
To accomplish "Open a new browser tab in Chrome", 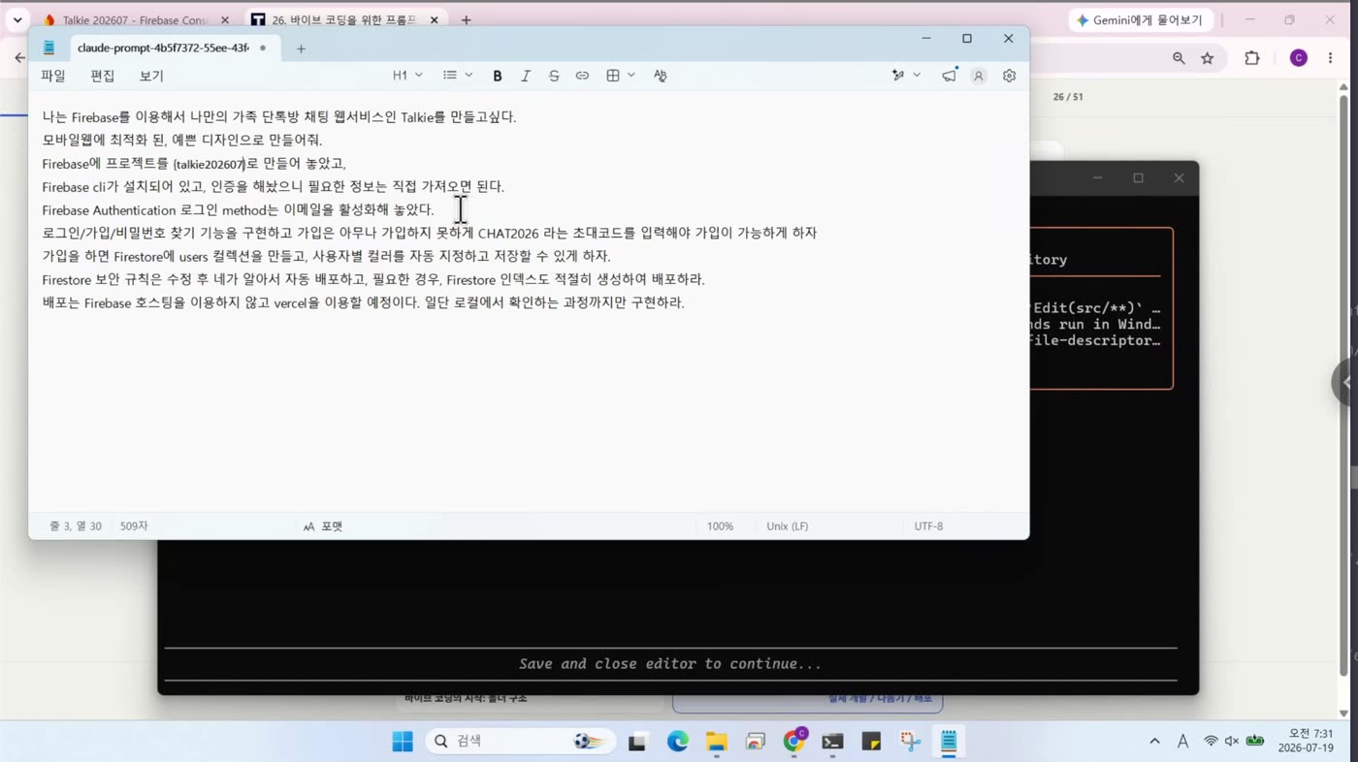I will coord(466,19).
